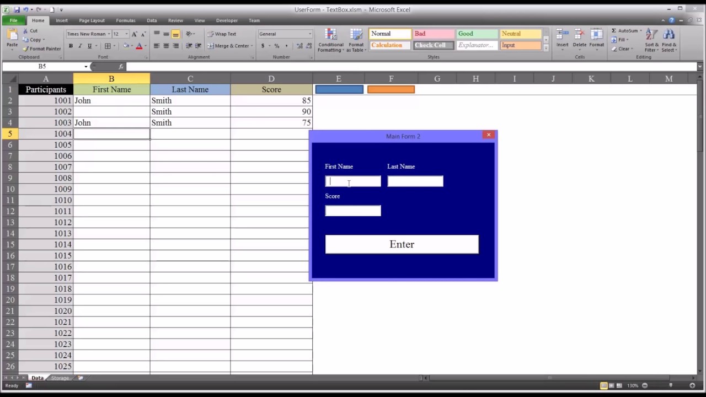Image resolution: width=706 pixels, height=397 pixels.
Task: Increase font size with Grow Font
Action: [x=134, y=34]
